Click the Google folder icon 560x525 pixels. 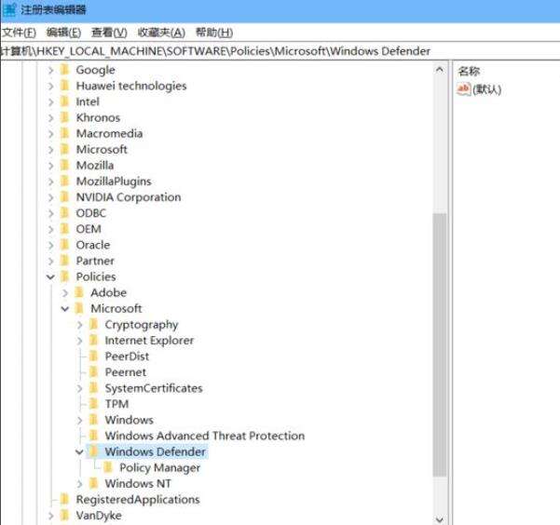tap(64, 69)
